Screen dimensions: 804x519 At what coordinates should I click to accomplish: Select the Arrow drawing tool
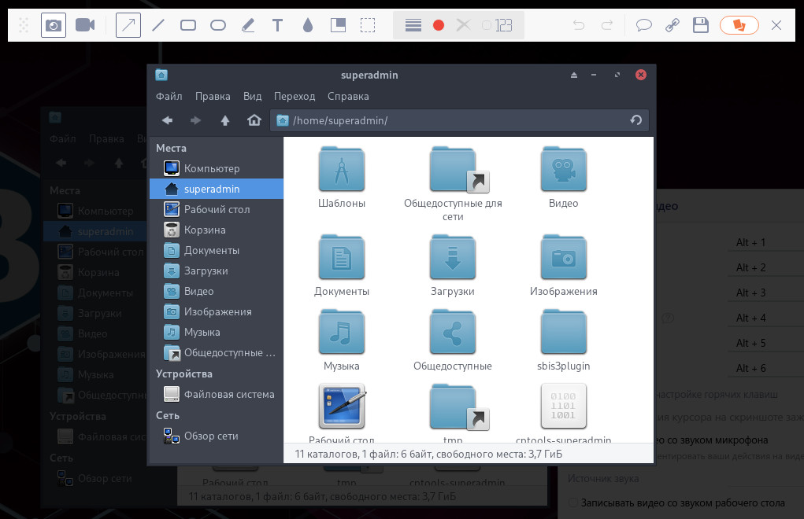pyautogui.click(x=128, y=25)
